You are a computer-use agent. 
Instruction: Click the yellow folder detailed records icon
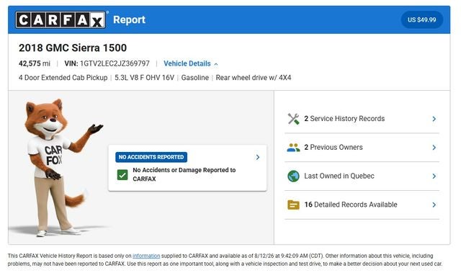coord(293,205)
